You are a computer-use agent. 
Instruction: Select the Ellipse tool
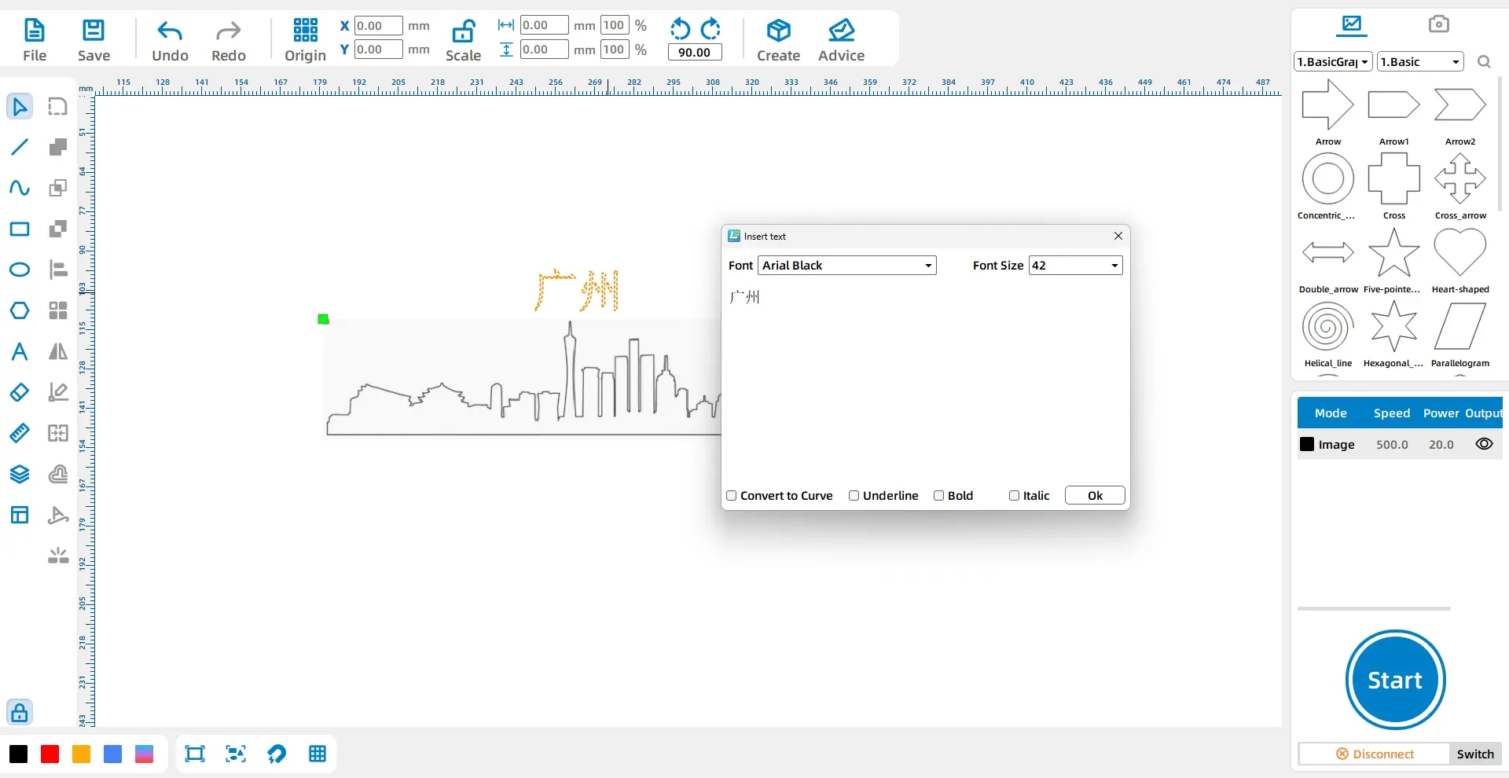click(x=20, y=270)
